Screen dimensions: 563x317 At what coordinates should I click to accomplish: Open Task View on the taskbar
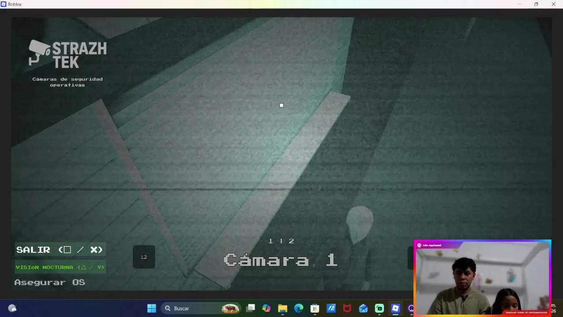[250, 308]
